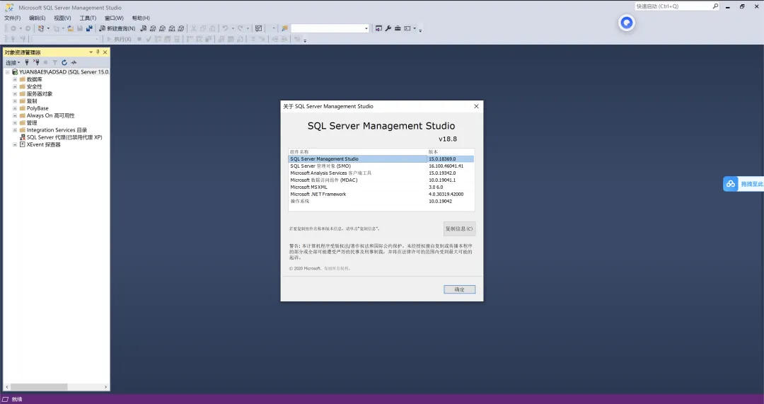Viewport: 764px width, 404px height.
Task: Refresh the Object Explorer tree
Action: (x=64, y=62)
